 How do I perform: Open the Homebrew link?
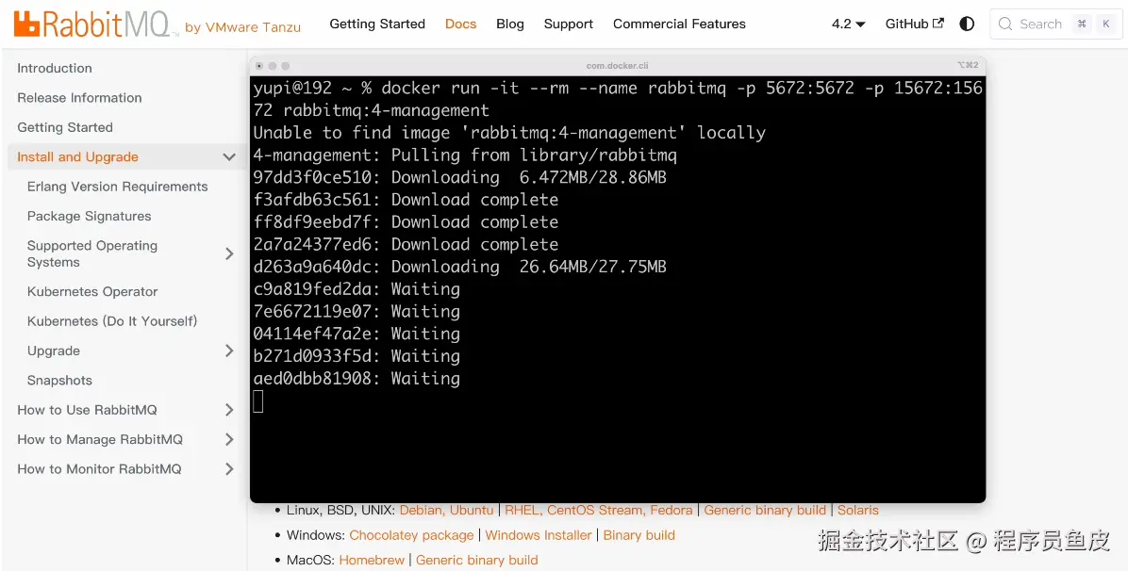click(372, 560)
